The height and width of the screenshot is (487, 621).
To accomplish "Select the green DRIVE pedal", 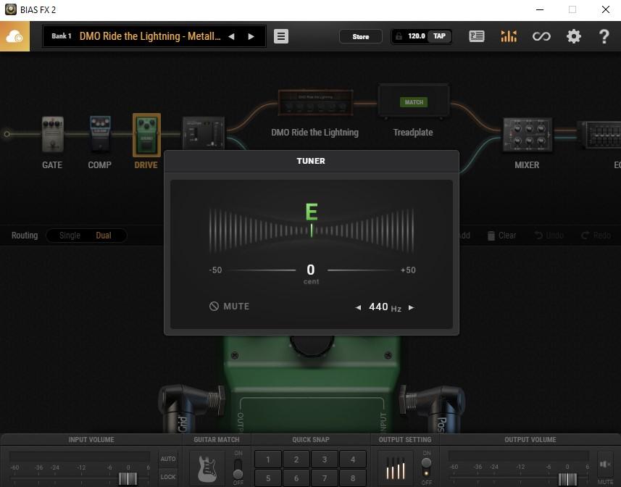I will coord(146,135).
